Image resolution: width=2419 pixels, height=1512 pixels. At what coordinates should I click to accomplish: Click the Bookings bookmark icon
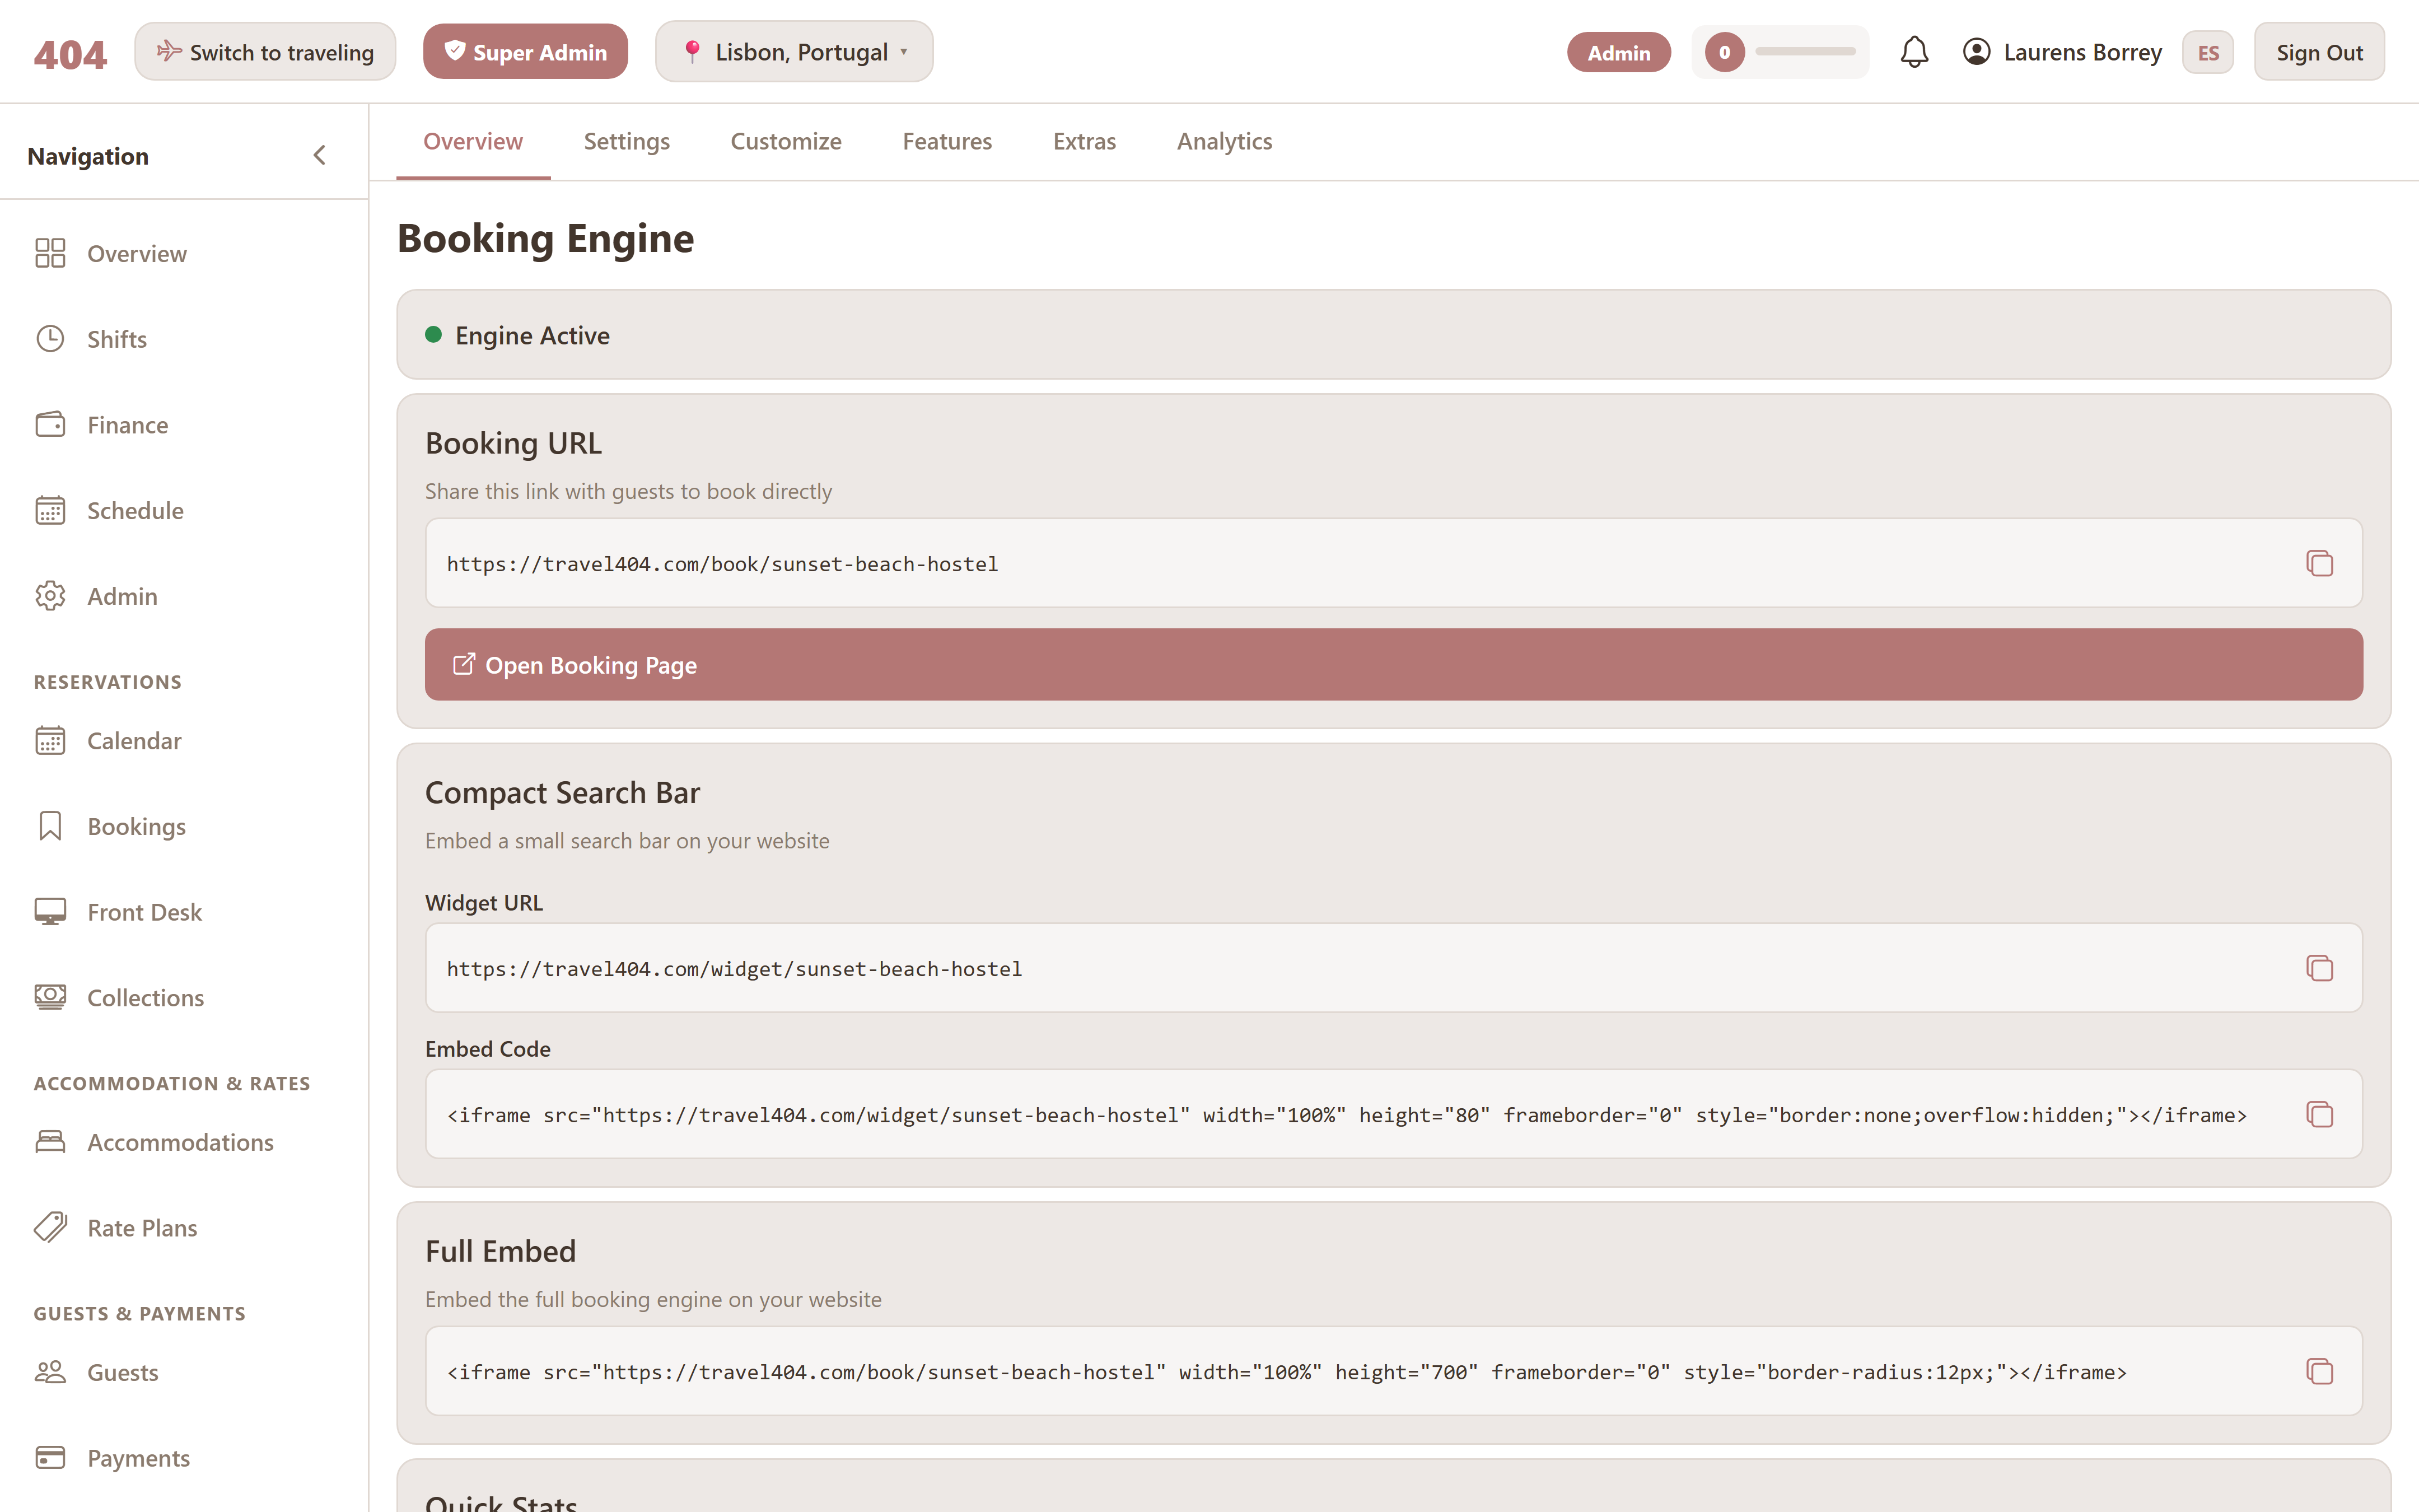[50, 826]
